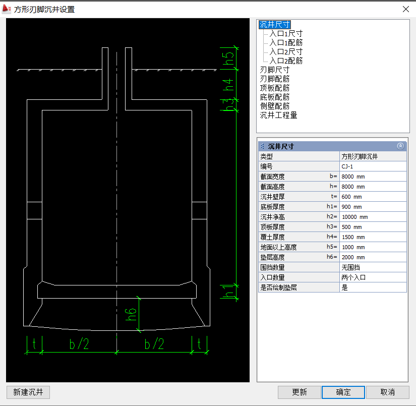
Task: Open the 围挡数量 dropdown value
Action: tap(373, 267)
